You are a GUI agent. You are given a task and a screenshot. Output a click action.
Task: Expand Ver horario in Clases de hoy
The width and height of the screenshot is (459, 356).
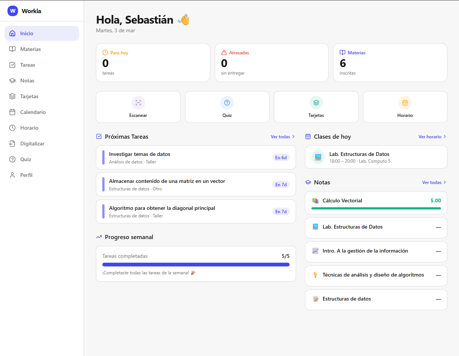(432, 136)
